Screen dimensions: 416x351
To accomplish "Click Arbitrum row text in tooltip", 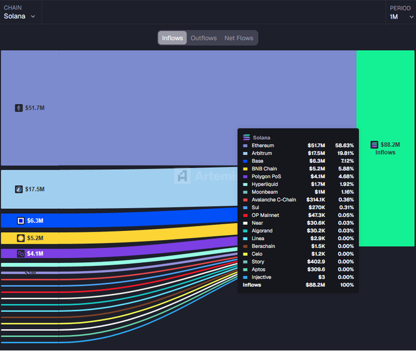I will tap(262, 153).
